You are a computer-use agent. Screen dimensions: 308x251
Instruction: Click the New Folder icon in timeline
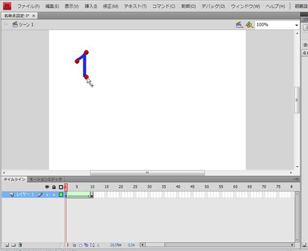[12, 245]
